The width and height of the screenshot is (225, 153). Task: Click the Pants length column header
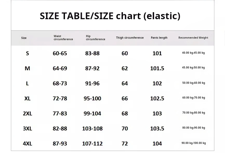tap(159, 38)
